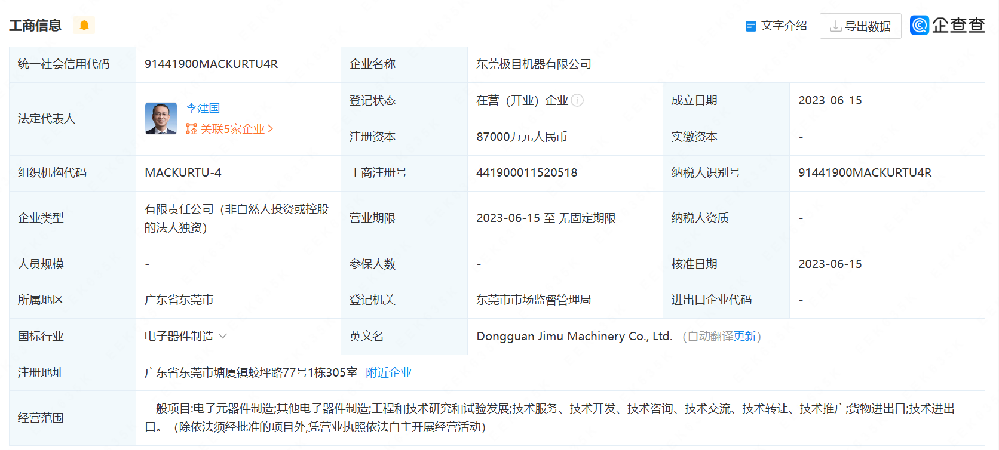The height and width of the screenshot is (450, 999).
Task: Click the 人员规模 label cell
Action: (72, 264)
